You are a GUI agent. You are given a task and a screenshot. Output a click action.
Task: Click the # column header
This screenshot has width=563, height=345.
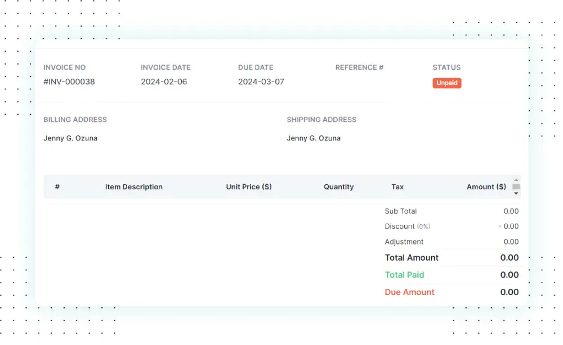pyautogui.click(x=57, y=187)
